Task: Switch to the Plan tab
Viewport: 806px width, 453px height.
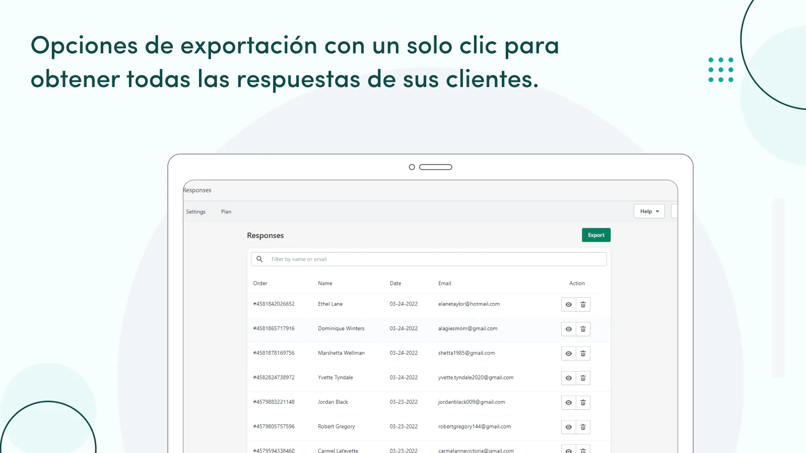Action: click(226, 212)
